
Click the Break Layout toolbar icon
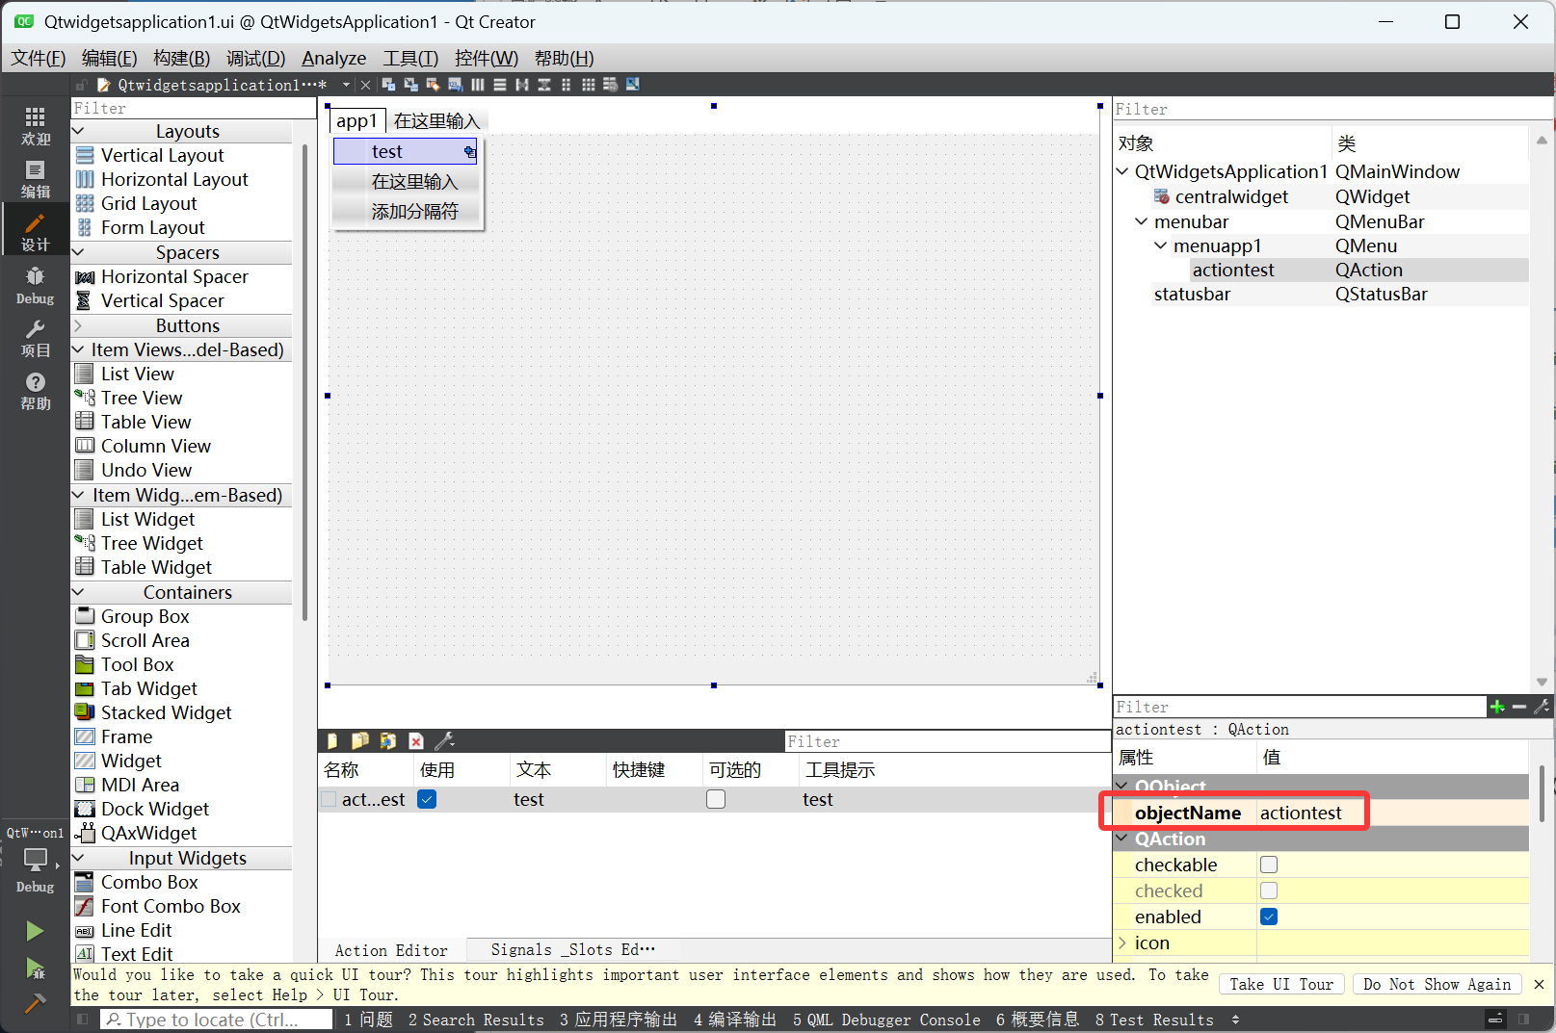click(611, 85)
